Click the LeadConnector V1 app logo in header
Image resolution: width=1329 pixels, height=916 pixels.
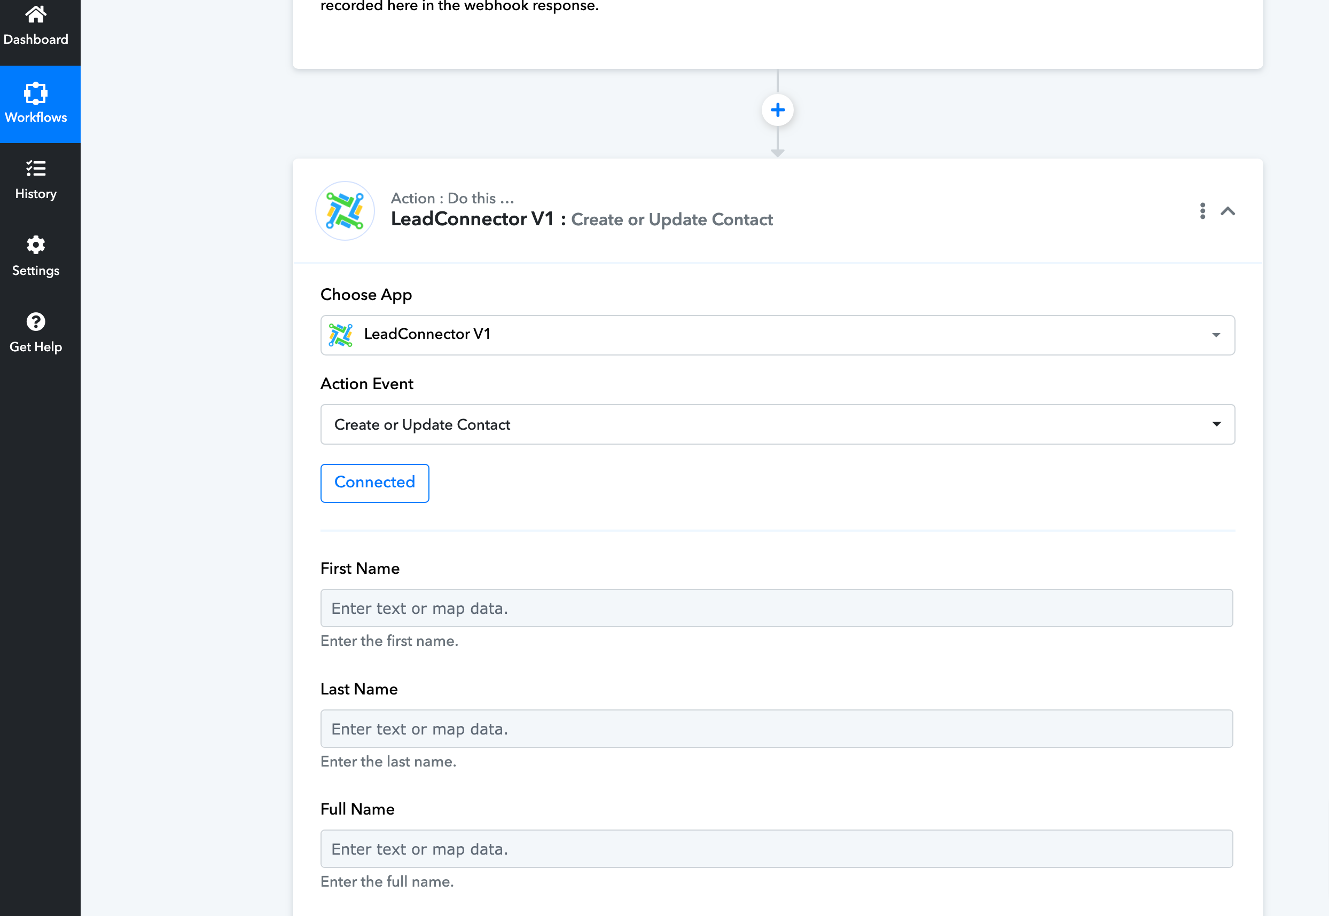click(345, 211)
